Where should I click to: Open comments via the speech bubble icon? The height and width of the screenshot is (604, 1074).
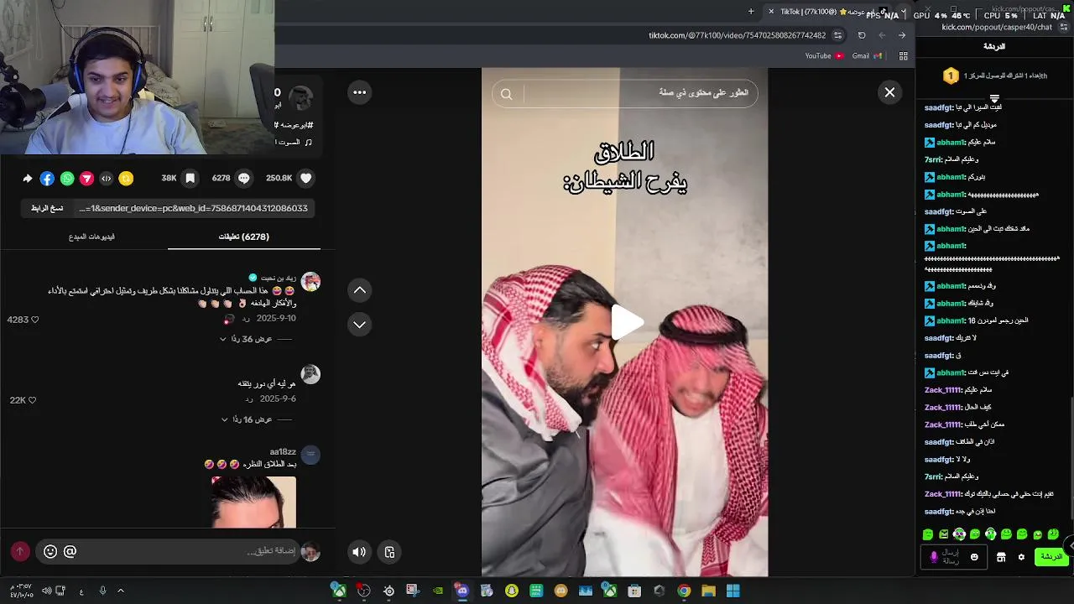tap(244, 178)
